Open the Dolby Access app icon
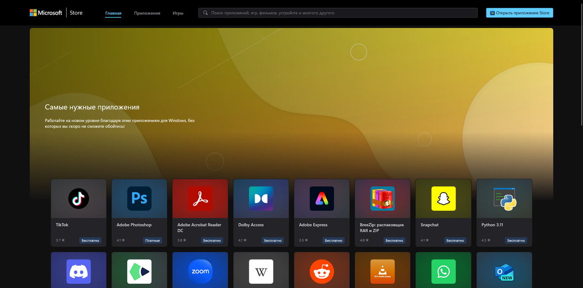 pos(261,198)
